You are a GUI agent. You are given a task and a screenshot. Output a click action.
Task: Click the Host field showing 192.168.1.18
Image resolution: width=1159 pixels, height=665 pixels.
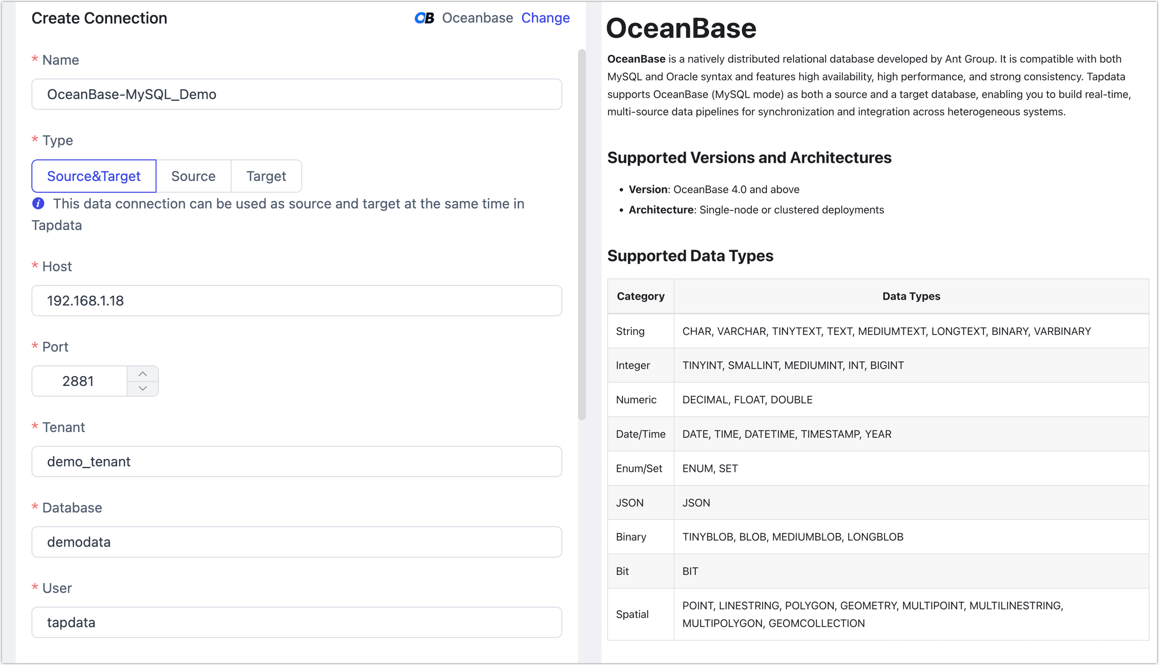click(x=296, y=301)
